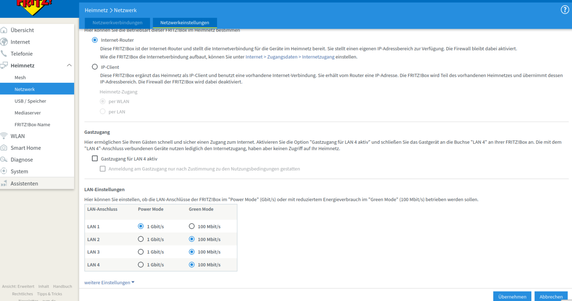
Task: Follow Internet > Zugangsdaten > Internetzugang link
Action: (x=290, y=57)
